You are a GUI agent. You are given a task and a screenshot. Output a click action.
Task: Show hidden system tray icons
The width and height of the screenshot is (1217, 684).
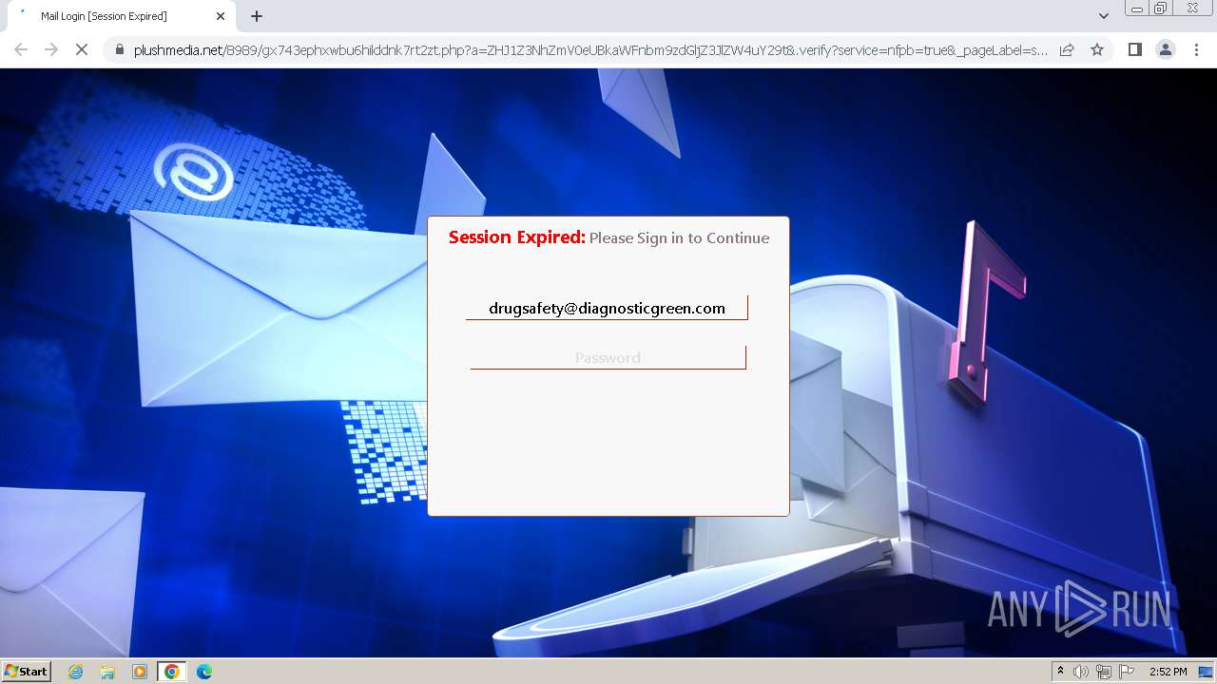coord(1060,672)
